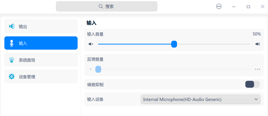Minimize the settings window

tap(234, 6)
